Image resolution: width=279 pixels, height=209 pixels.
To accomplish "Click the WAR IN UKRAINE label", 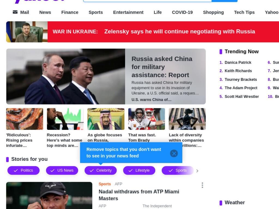I will click(x=75, y=32).
